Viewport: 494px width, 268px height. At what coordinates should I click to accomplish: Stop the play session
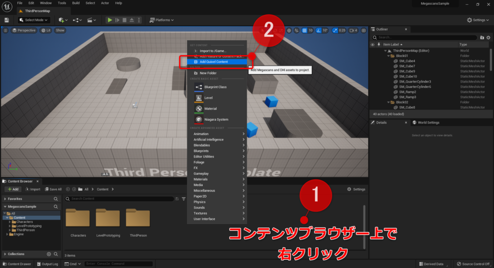(124, 20)
